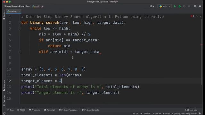Click the error count indicator showing 2
205x115 pixels.
(193, 16)
